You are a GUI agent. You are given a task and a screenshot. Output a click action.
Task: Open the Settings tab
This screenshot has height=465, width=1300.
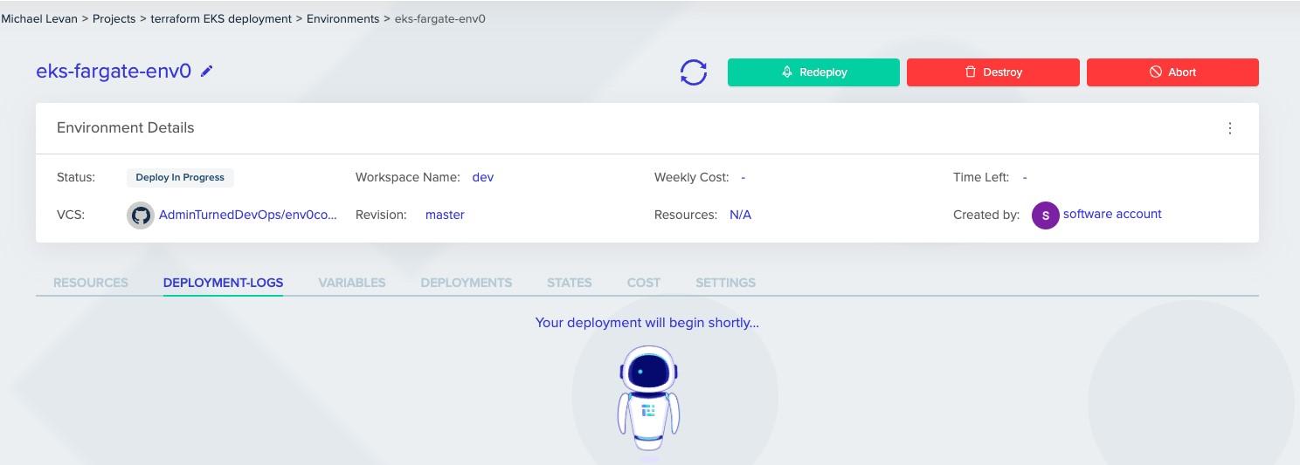pos(726,283)
